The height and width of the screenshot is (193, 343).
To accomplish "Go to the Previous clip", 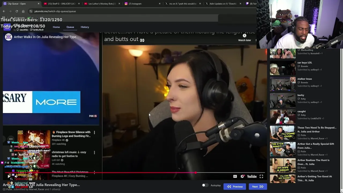I will [x=235, y=187].
